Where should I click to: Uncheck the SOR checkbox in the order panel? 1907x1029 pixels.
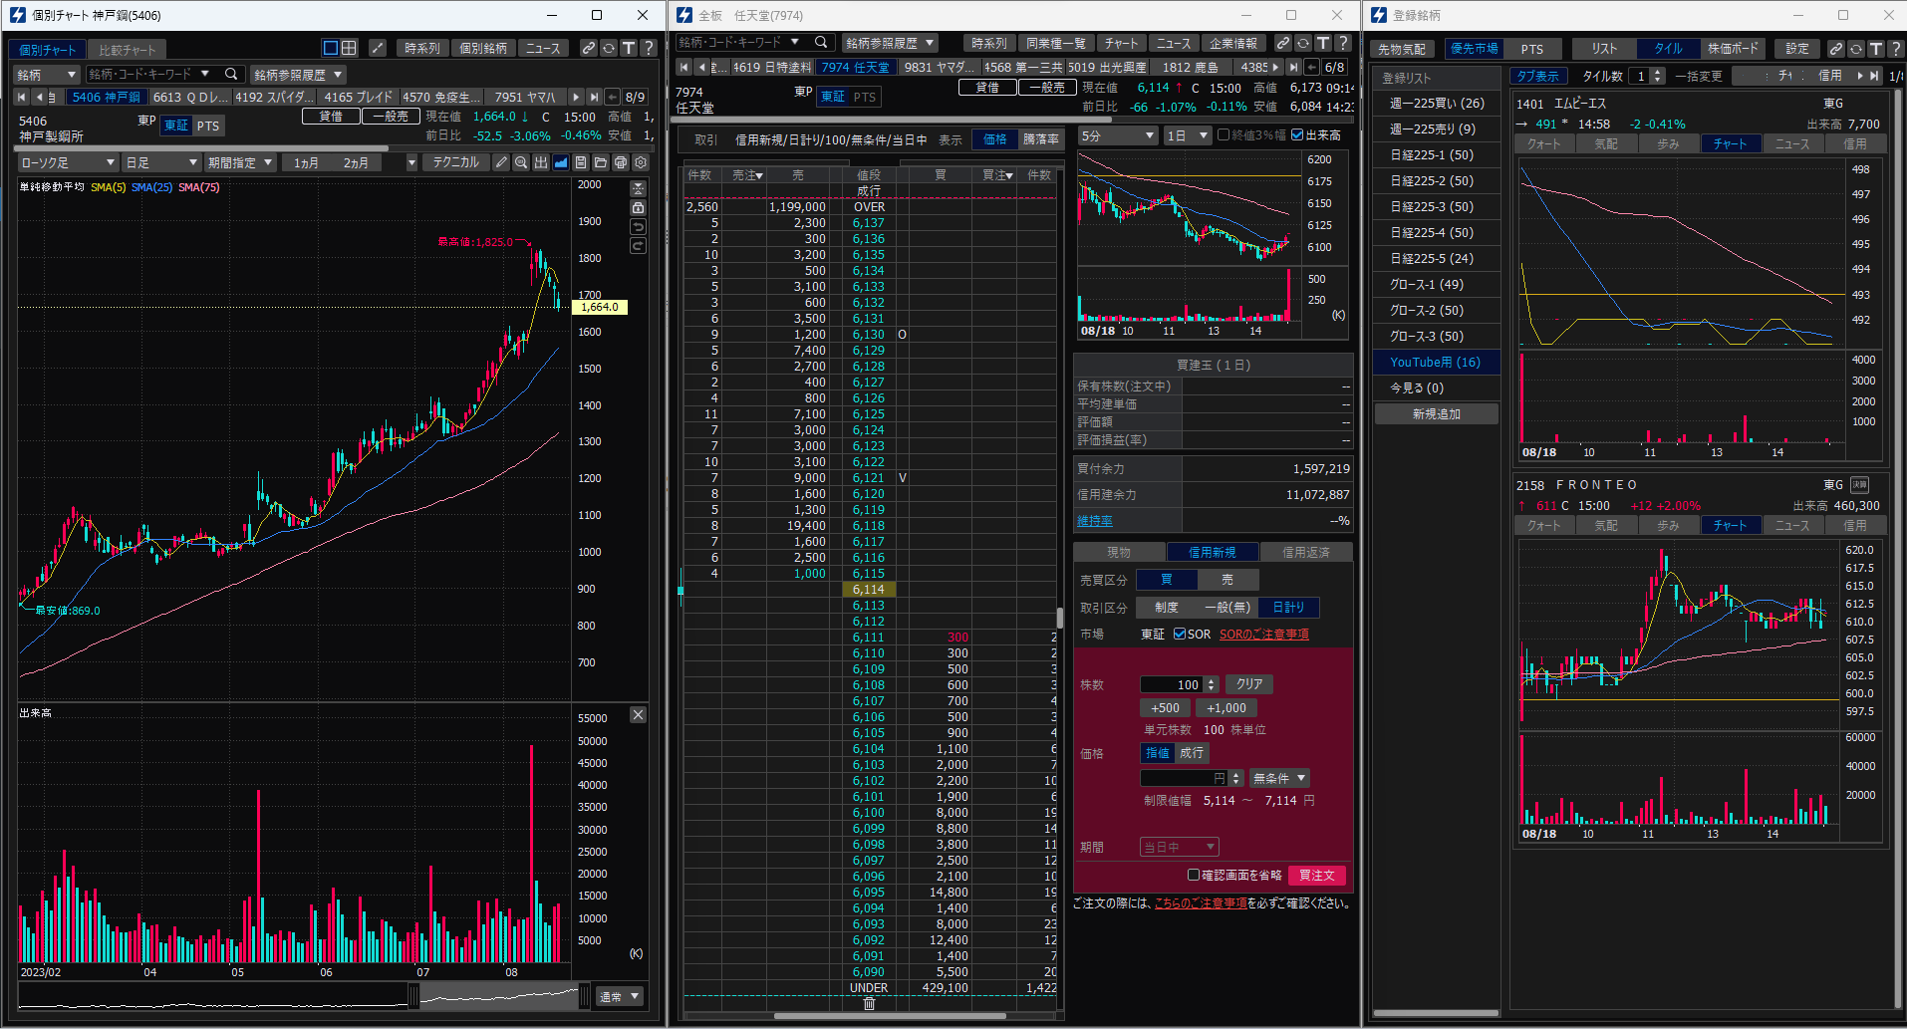click(1180, 634)
